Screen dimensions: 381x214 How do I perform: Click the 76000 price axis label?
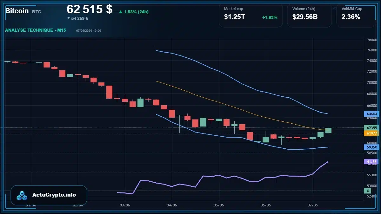coord(372,50)
